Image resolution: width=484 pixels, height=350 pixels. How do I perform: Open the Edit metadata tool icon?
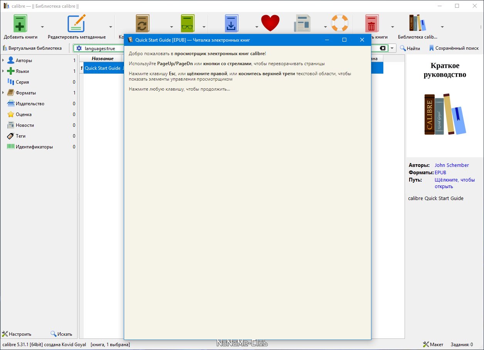pos(76,24)
